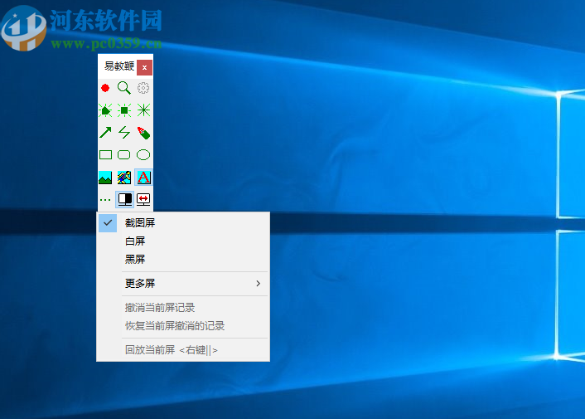The height and width of the screenshot is (419, 585).
Task: Select the flashing pentagon pointer tool
Action: point(105,110)
